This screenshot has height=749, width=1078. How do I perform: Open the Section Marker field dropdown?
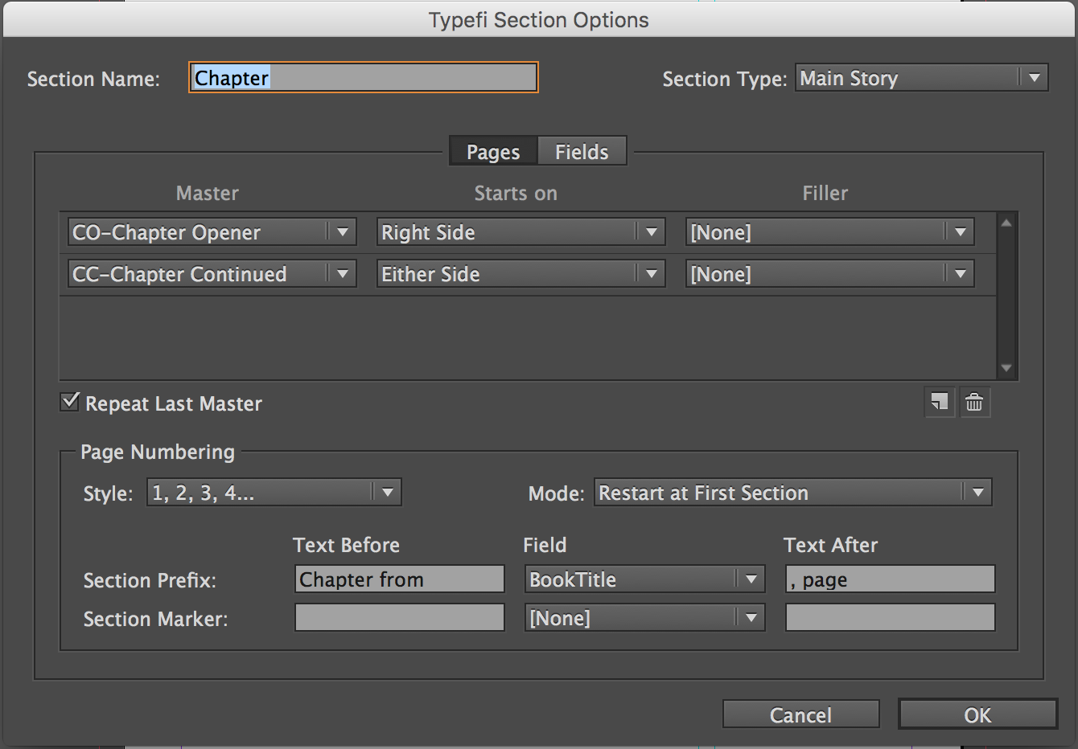point(645,618)
